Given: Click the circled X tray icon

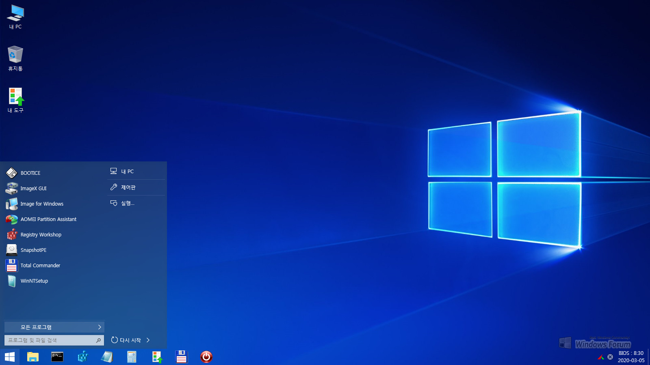Looking at the screenshot, I should pyautogui.click(x=610, y=357).
